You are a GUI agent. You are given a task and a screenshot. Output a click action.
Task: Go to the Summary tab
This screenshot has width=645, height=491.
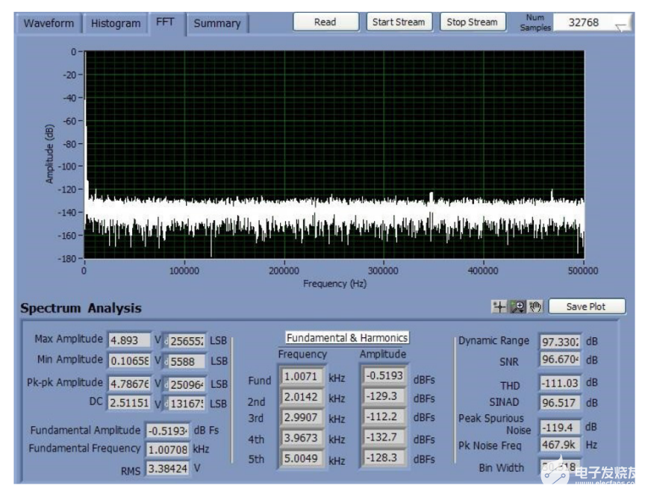pos(216,23)
